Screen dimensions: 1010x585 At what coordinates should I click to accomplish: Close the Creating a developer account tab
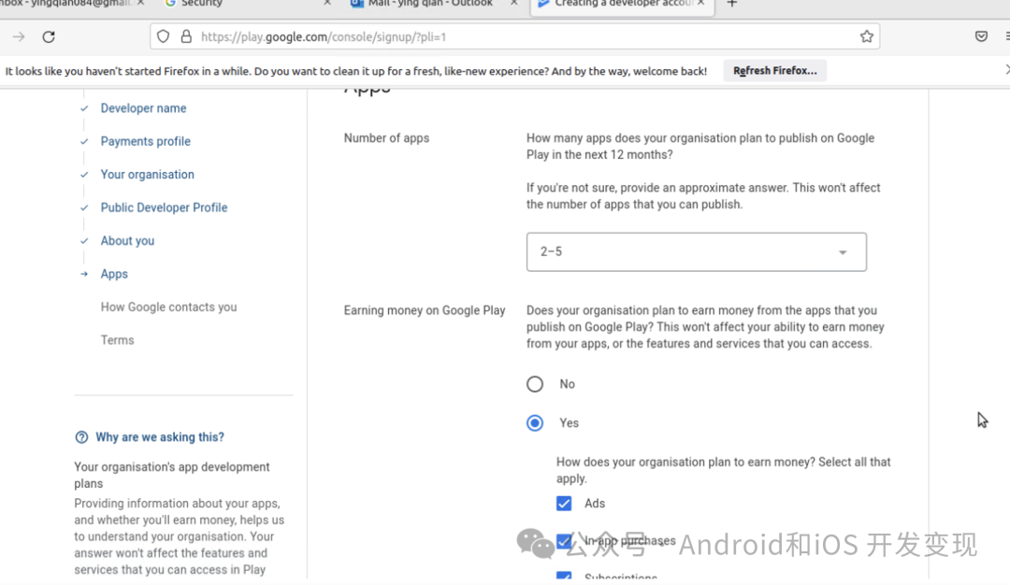click(x=700, y=3)
